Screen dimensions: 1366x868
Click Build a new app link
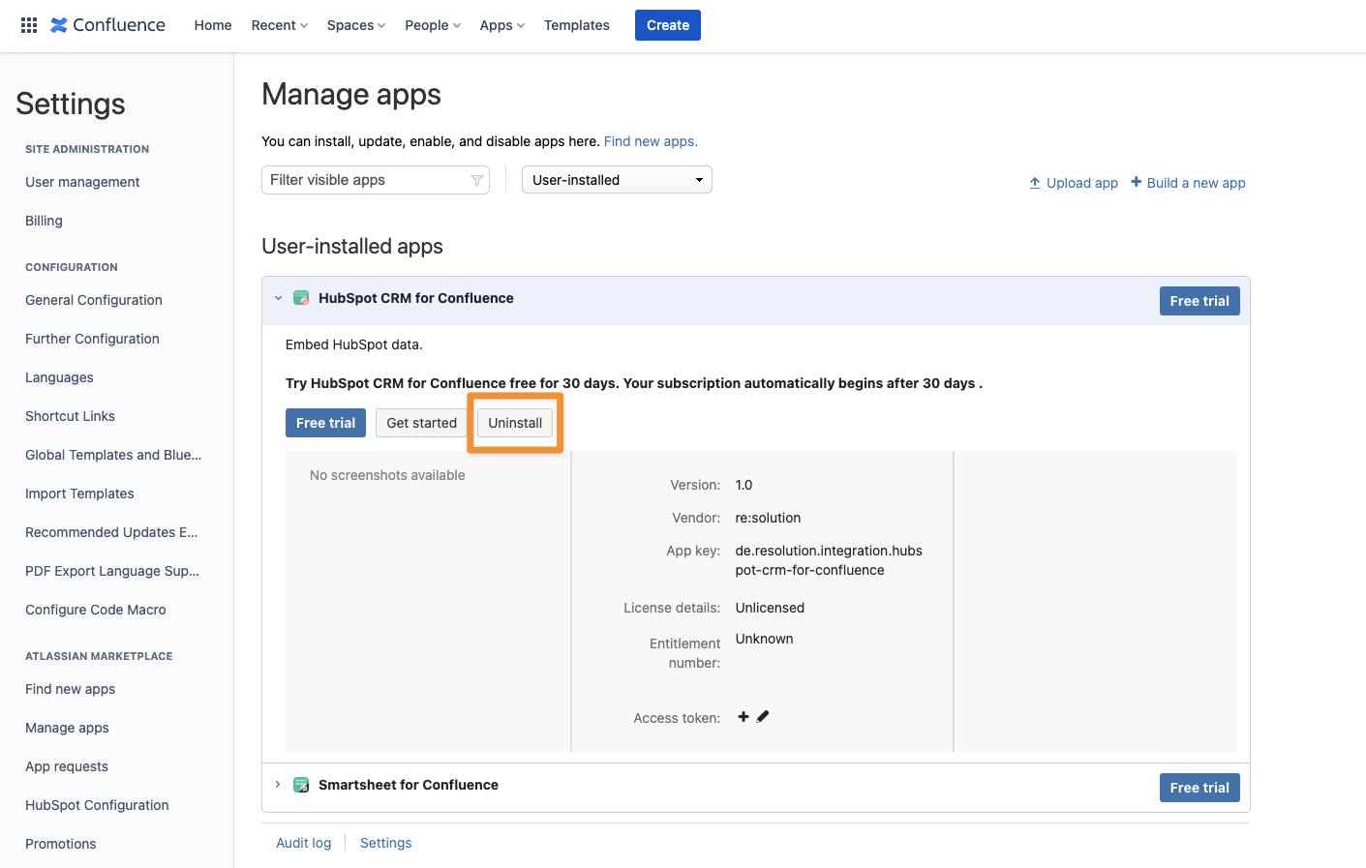point(1197,183)
